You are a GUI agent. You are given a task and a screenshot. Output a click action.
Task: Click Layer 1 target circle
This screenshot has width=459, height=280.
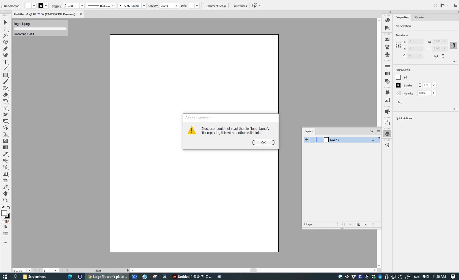[x=373, y=140]
